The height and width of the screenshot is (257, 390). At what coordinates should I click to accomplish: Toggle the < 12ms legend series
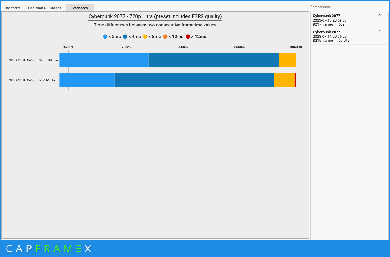(173, 37)
